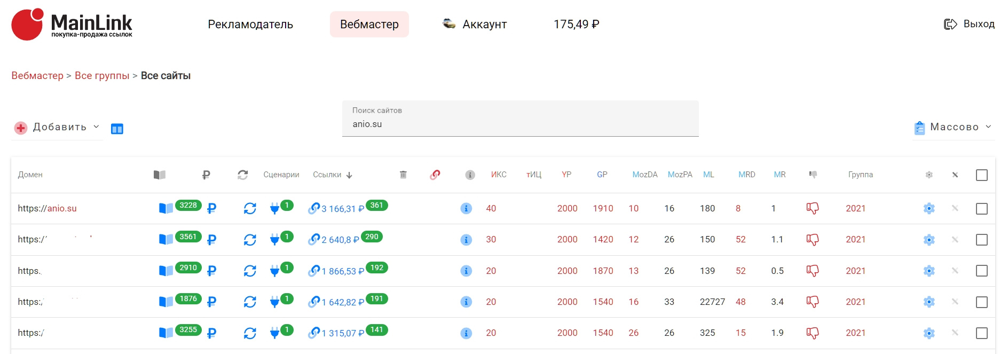Switch to the Вебмастер tab
This screenshot has width=1008, height=354.
click(369, 25)
